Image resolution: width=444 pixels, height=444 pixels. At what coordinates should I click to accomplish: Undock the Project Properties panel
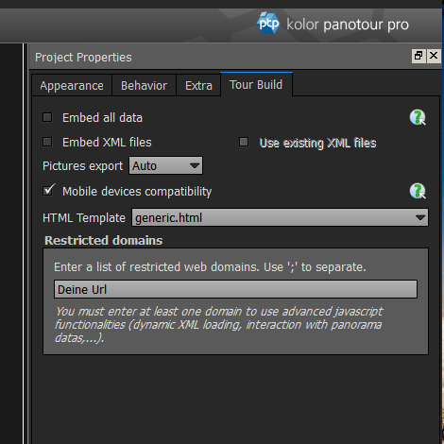(418, 56)
